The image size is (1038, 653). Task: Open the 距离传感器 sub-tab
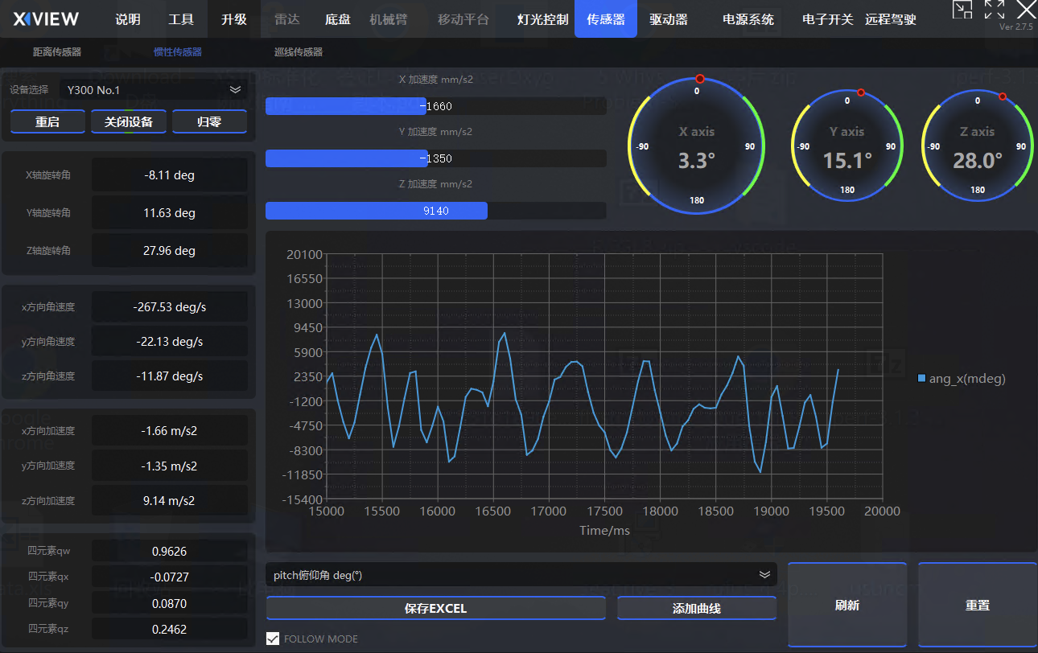57,52
